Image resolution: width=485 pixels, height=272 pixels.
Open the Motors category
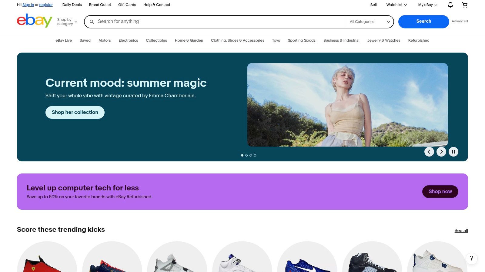[105, 40]
